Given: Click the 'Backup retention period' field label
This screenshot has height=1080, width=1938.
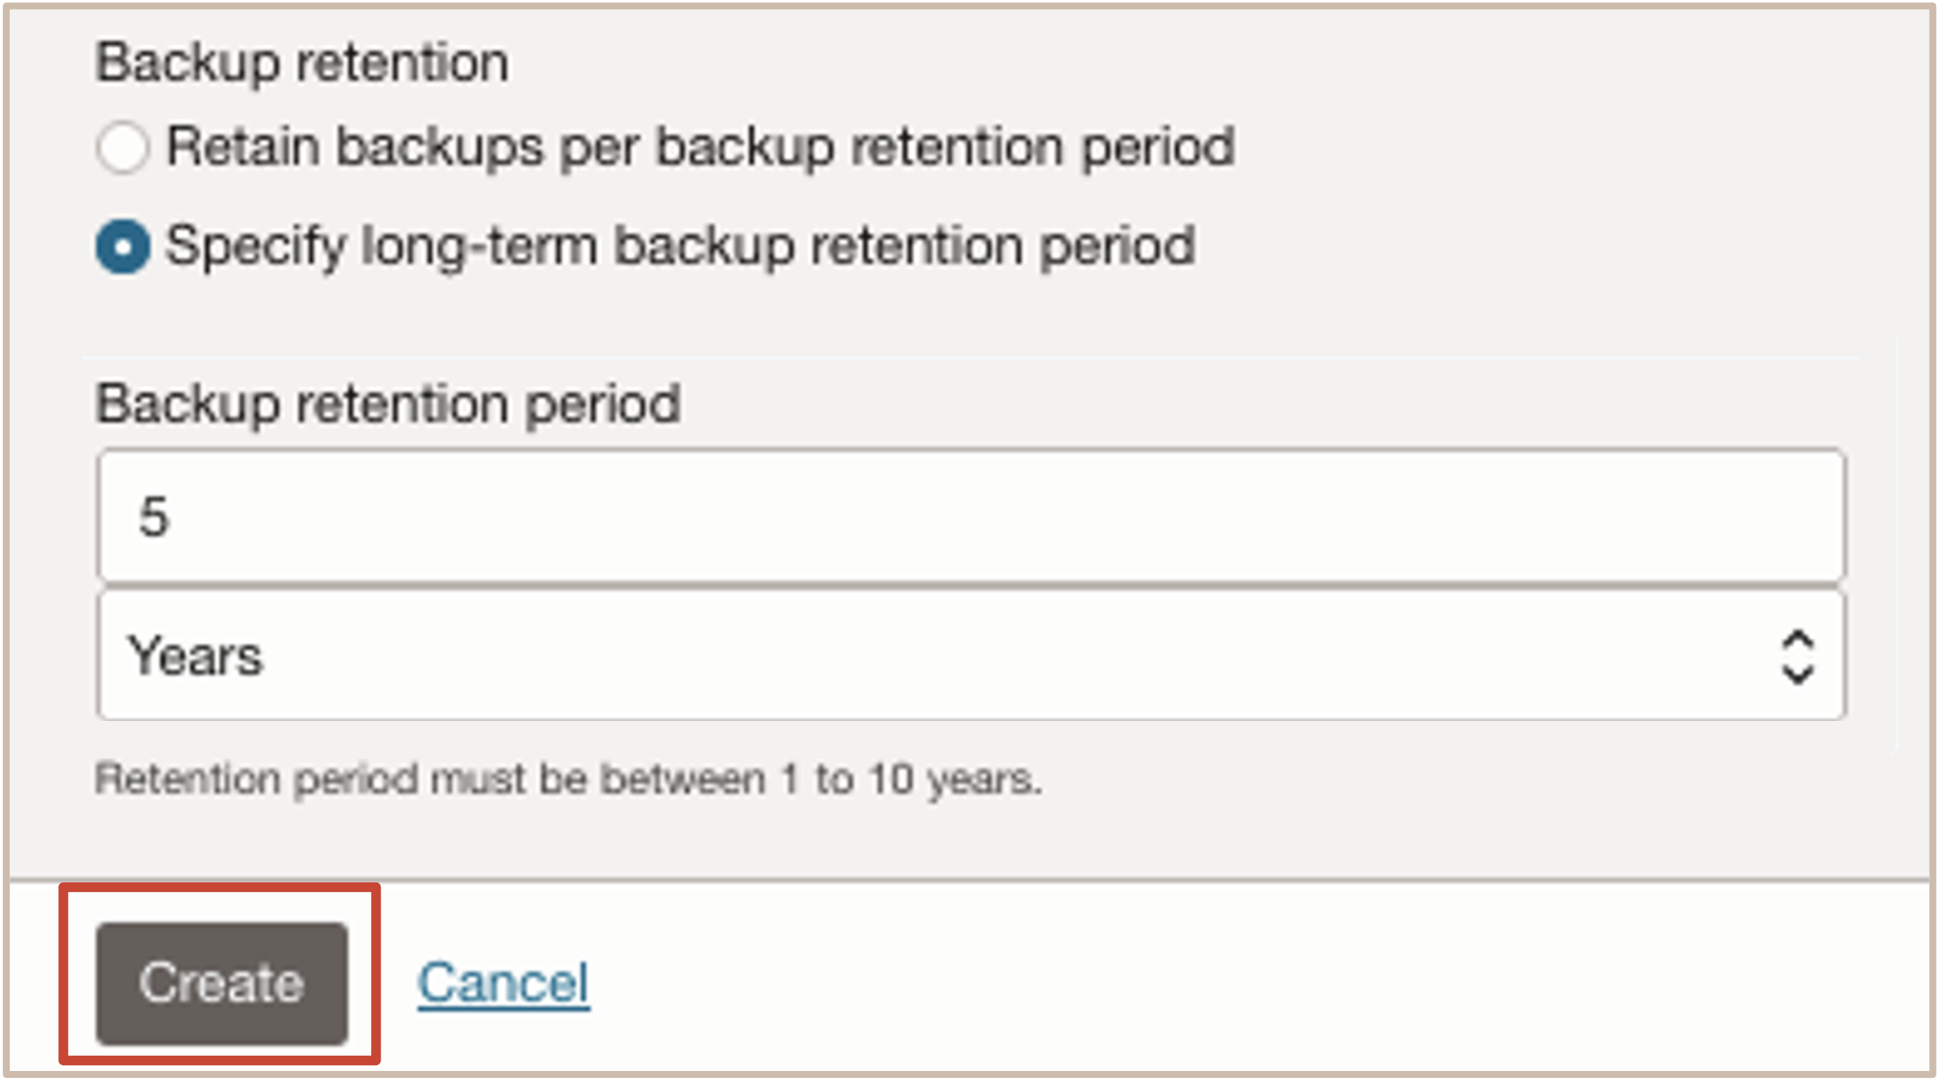Looking at the screenshot, I should coord(388,405).
